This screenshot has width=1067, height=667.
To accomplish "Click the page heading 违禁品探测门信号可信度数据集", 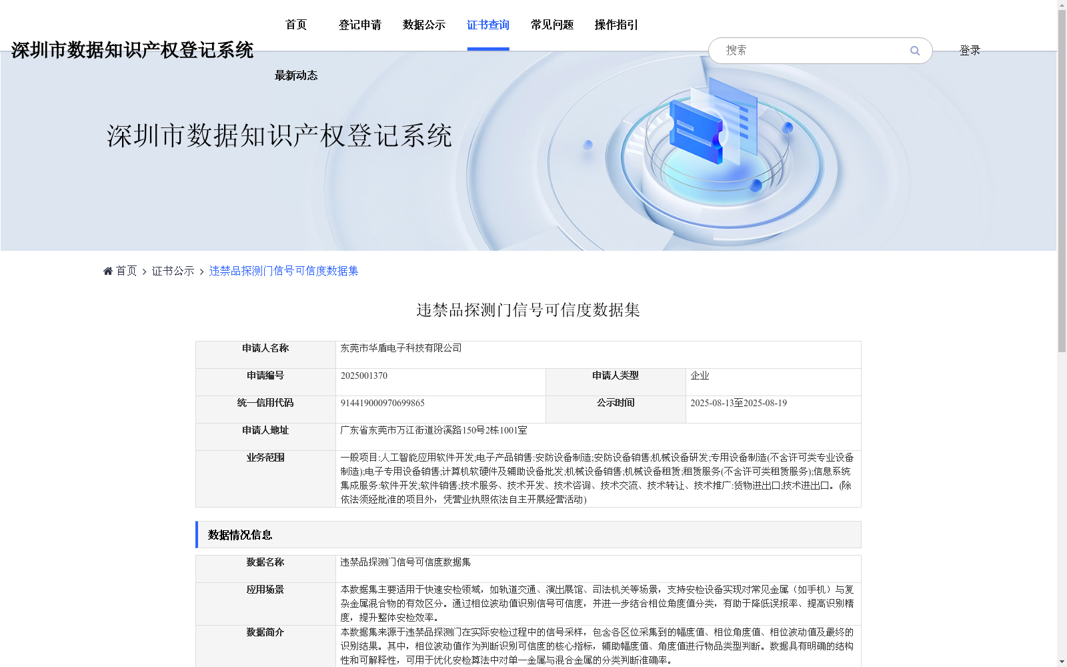I will click(528, 310).
